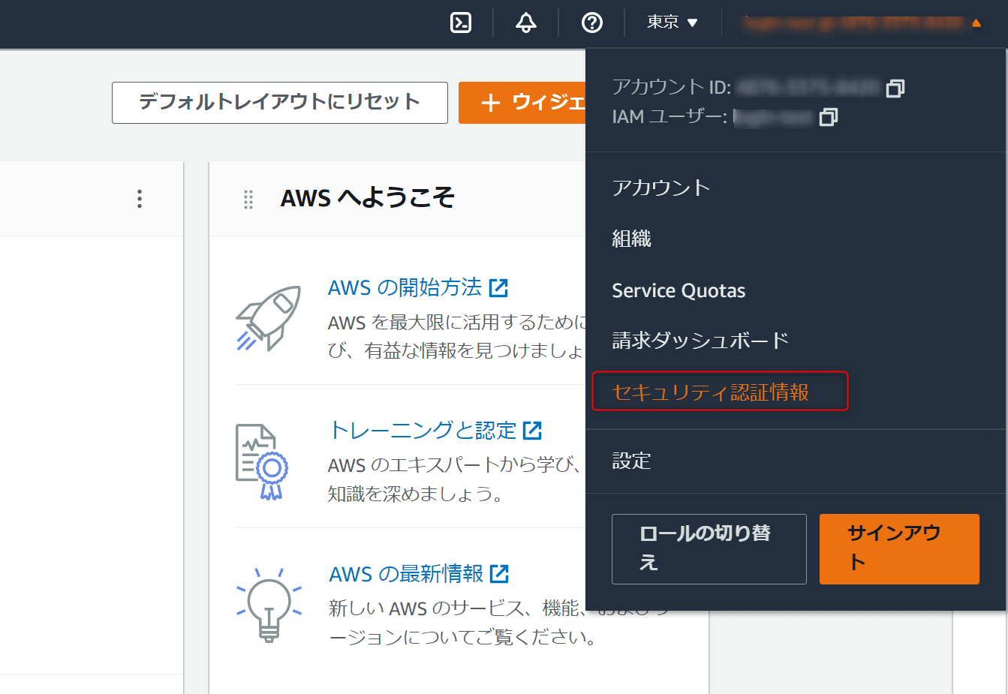1008x694 pixels.
Task: Open the help question mark icon
Action: pyautogui.click(x=592, y=23)
